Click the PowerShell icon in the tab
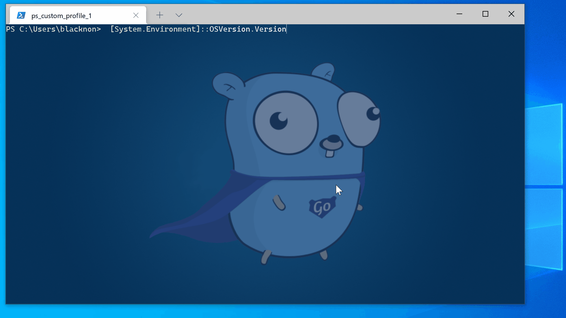Screen dimensions: 566x318 point(21,15)
